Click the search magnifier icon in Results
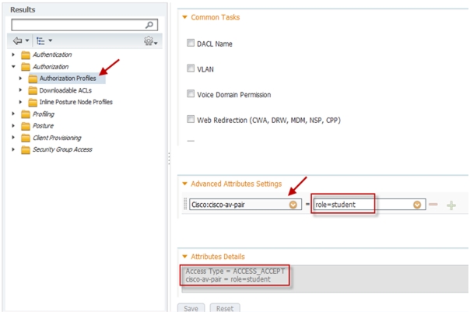This screenshot has height=312, width=470. pyautogui.click(x=149, y=25)
